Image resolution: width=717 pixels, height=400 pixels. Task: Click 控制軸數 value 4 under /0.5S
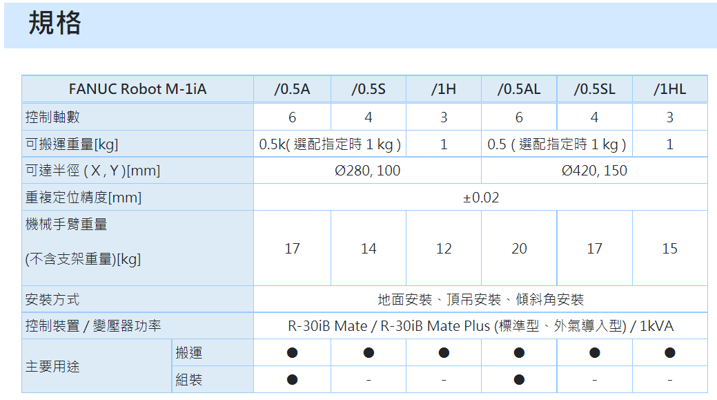click(x=369, y=117)
